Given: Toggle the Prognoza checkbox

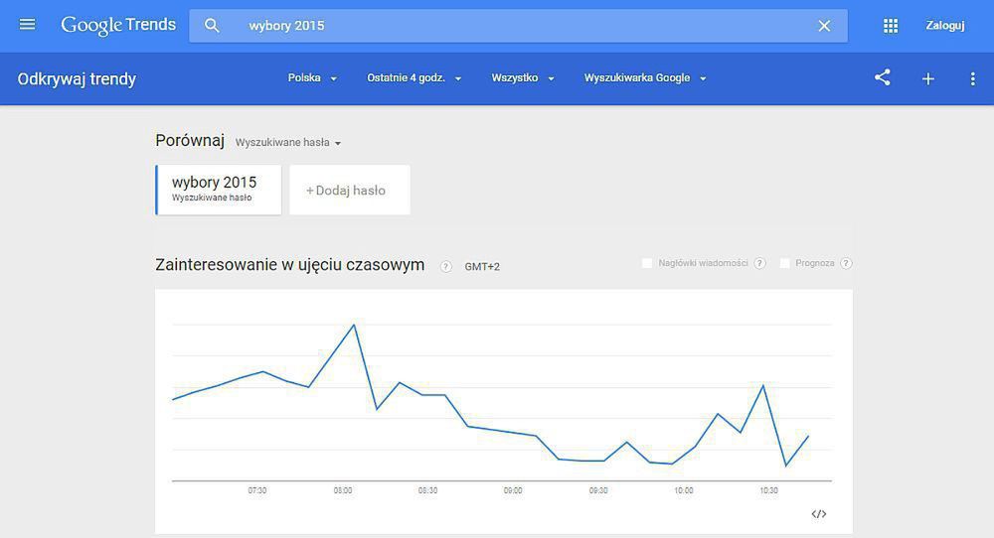Looking at the screenshot, I should [x=785, y=263].
